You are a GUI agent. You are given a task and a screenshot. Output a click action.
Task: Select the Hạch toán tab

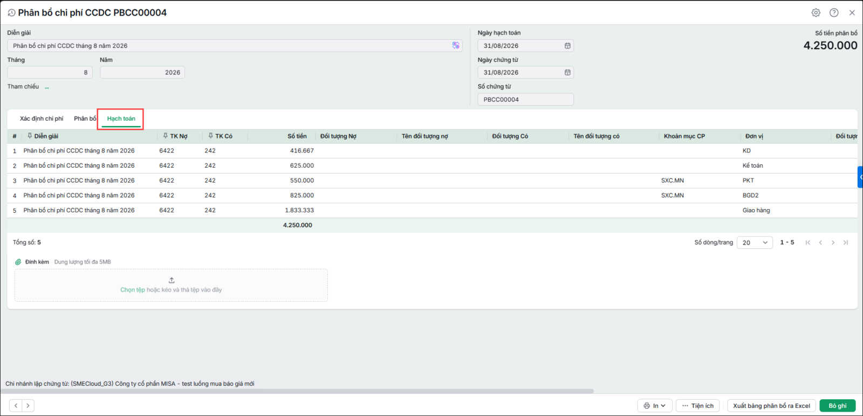[121, 119]
